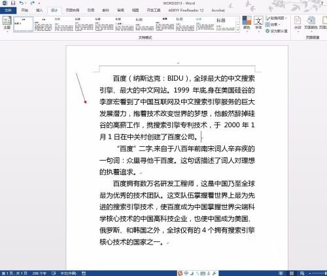The width and height of the screenshot is (327, 276).
Task: Click the help question mark icon
Action: click(x=322, y=3)
